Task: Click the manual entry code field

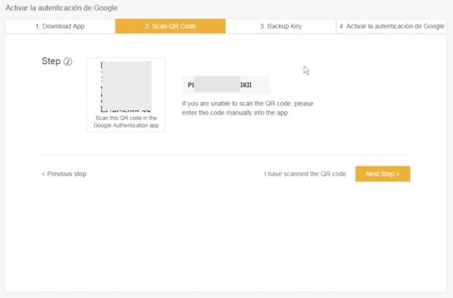Action: coord(225,84)
